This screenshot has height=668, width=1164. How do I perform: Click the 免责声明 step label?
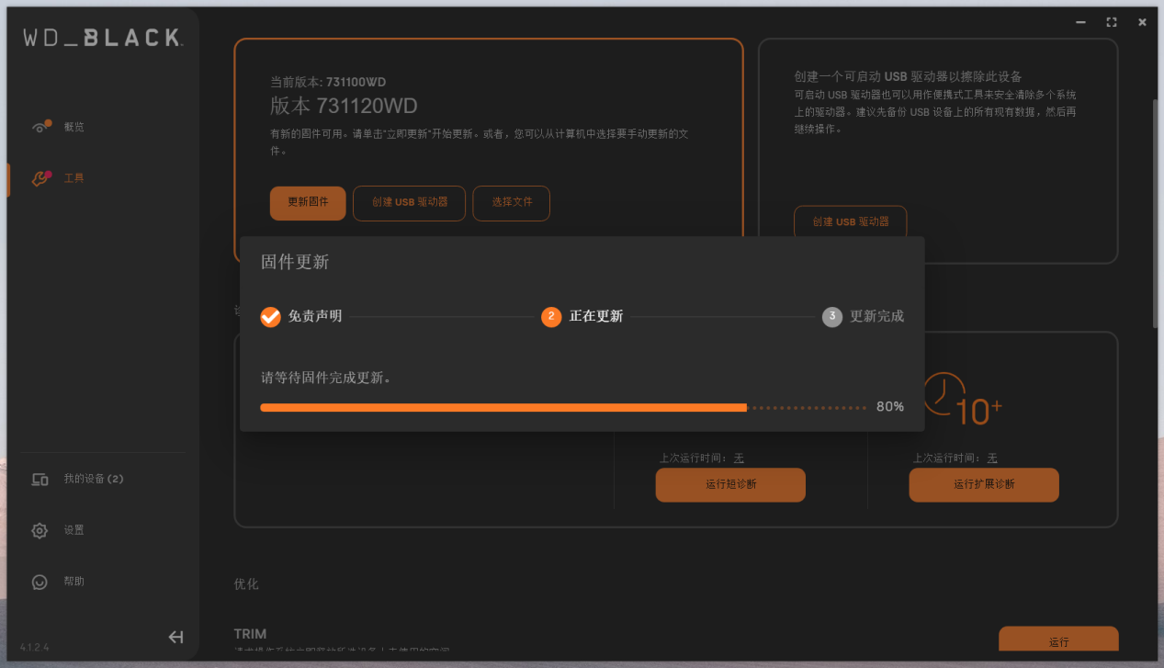click(315, 316)
